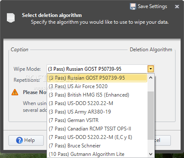Click the Wipe Mode label
The image size is (184, 158).
pyautogui.click(x=27, y=69)
